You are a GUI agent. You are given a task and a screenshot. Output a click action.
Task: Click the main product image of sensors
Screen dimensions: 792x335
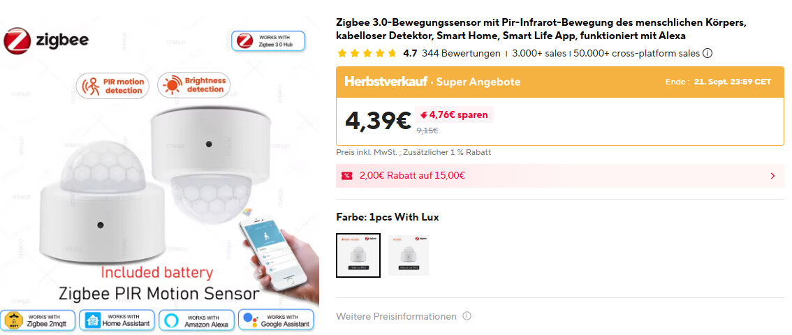160,179
